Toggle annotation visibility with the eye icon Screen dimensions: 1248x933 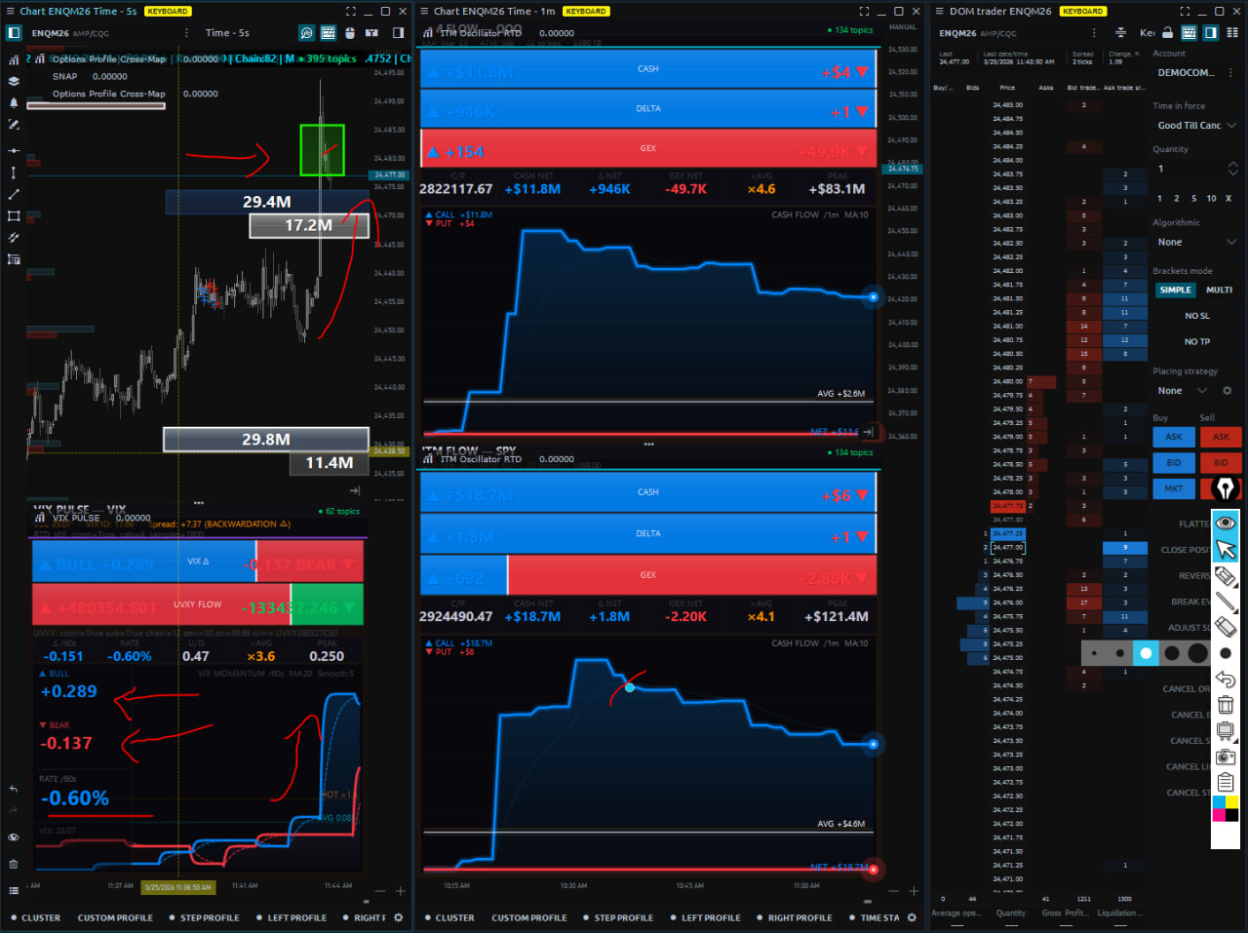(x=1226, y=524)
